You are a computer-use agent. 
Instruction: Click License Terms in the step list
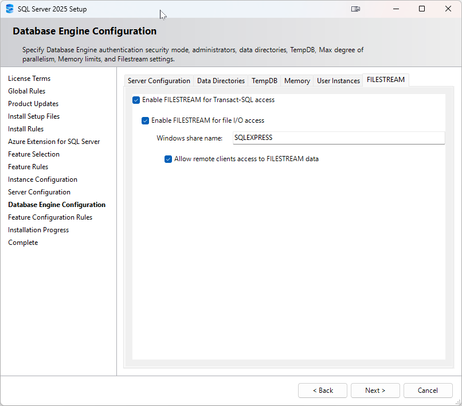29,79
